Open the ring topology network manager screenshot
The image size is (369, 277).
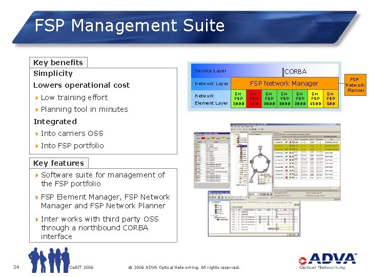285,162
